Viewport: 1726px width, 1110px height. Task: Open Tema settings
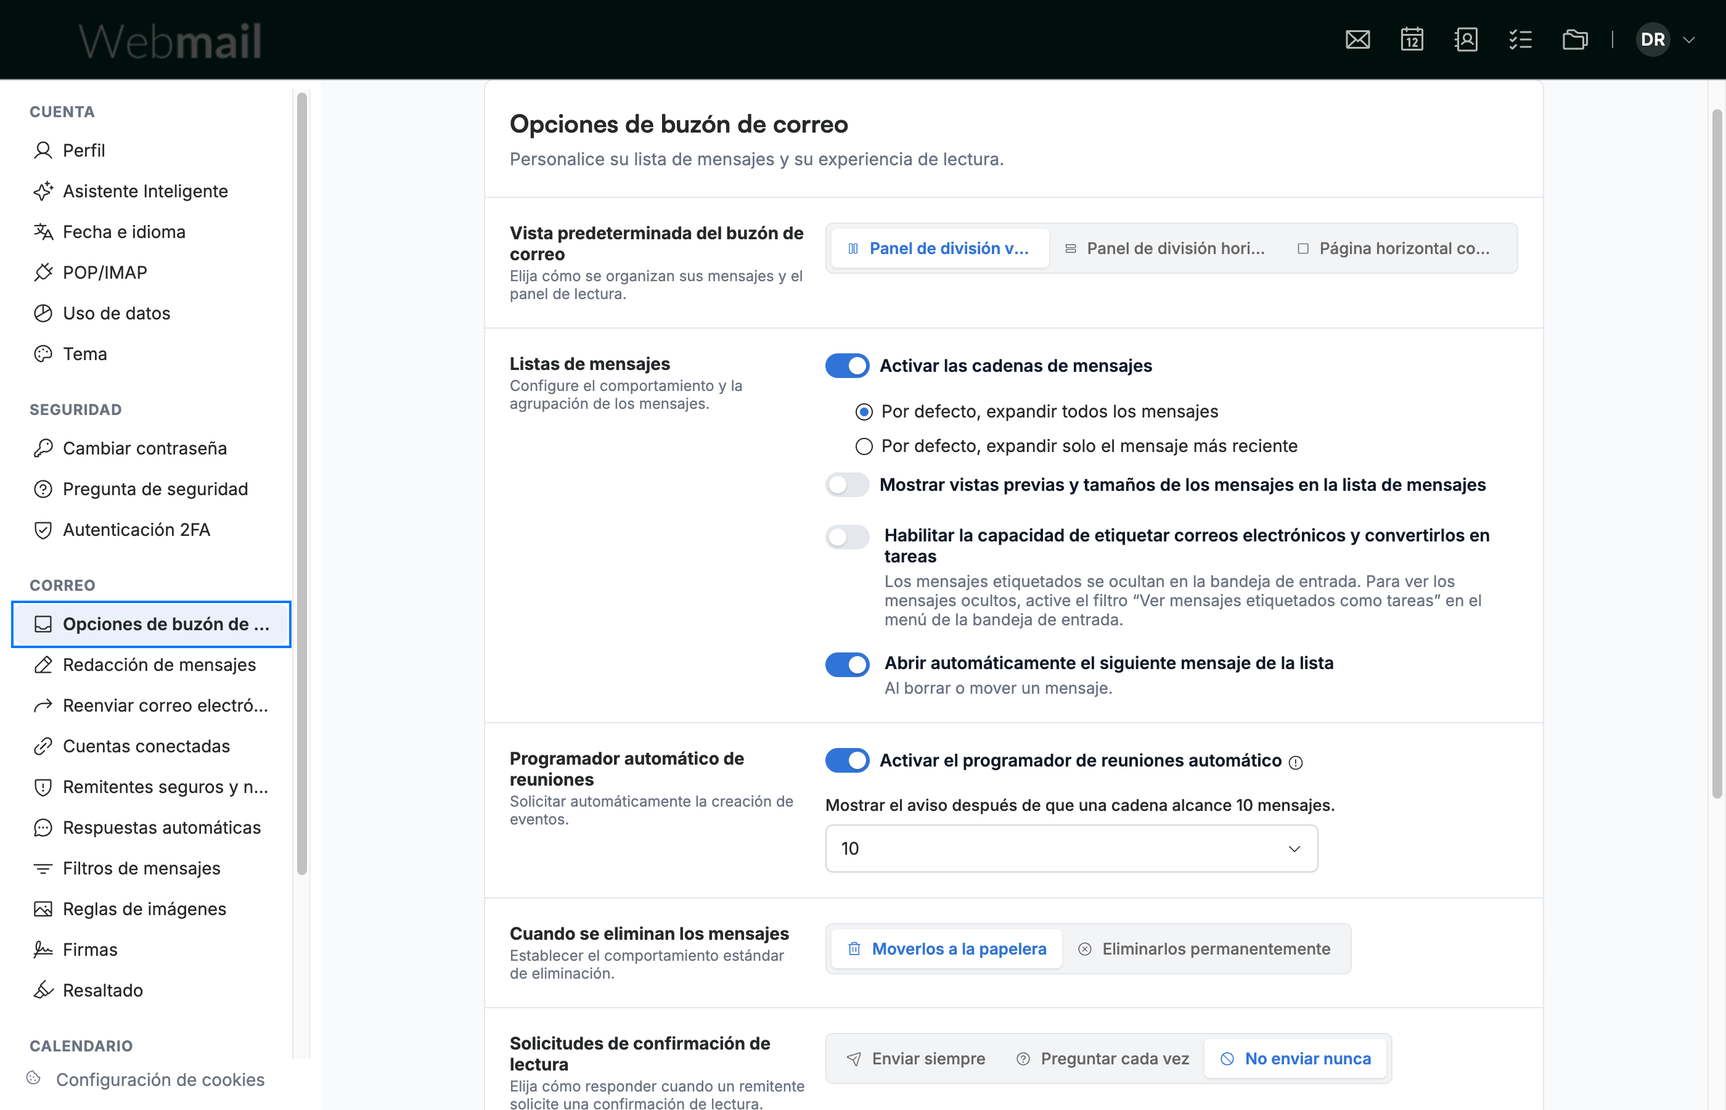point(151,354)
